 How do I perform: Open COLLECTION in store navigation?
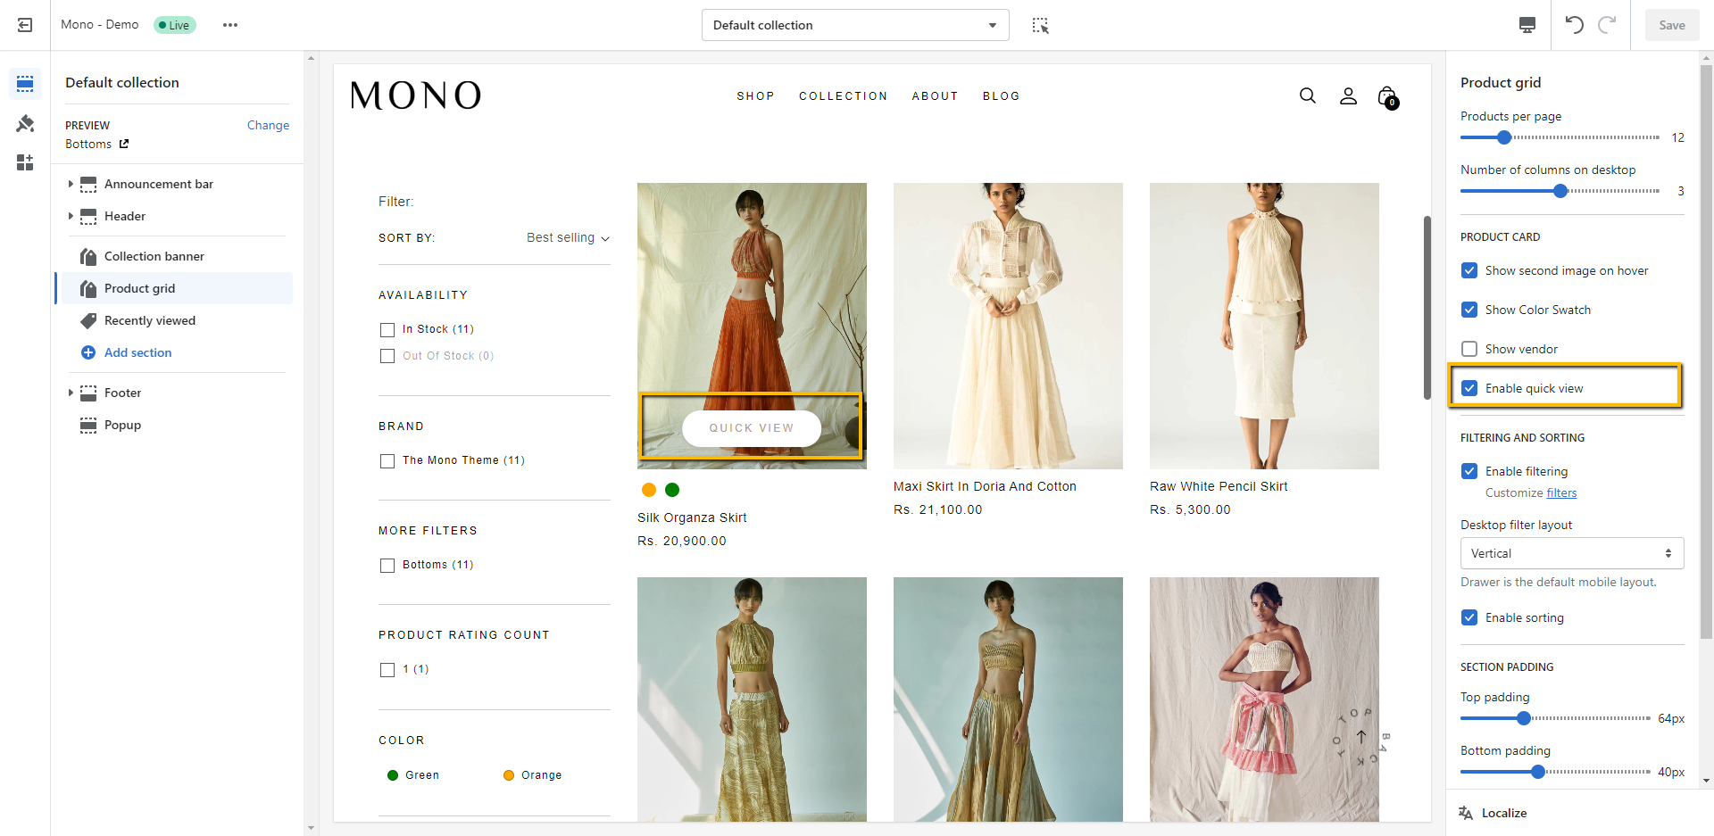point(843,96)
